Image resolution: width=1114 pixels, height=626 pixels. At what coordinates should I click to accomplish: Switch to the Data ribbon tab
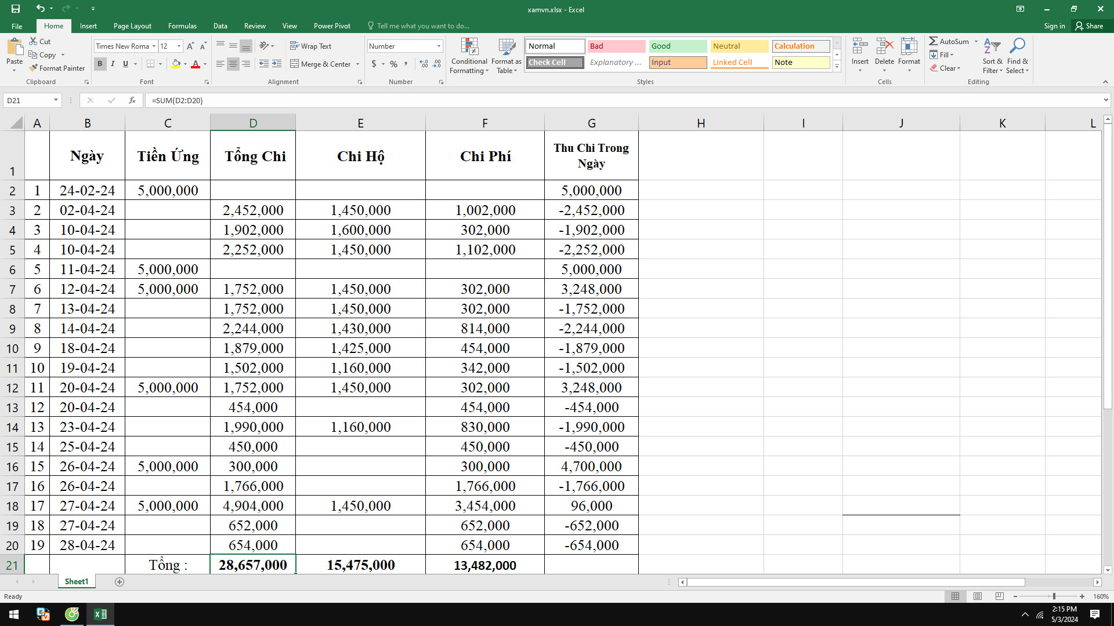coord(220,26)
